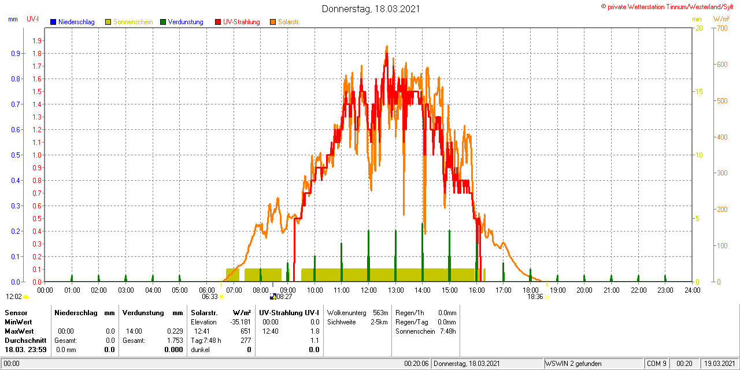
Task: Click the Regen/1h entry
Action: [426, 312]
